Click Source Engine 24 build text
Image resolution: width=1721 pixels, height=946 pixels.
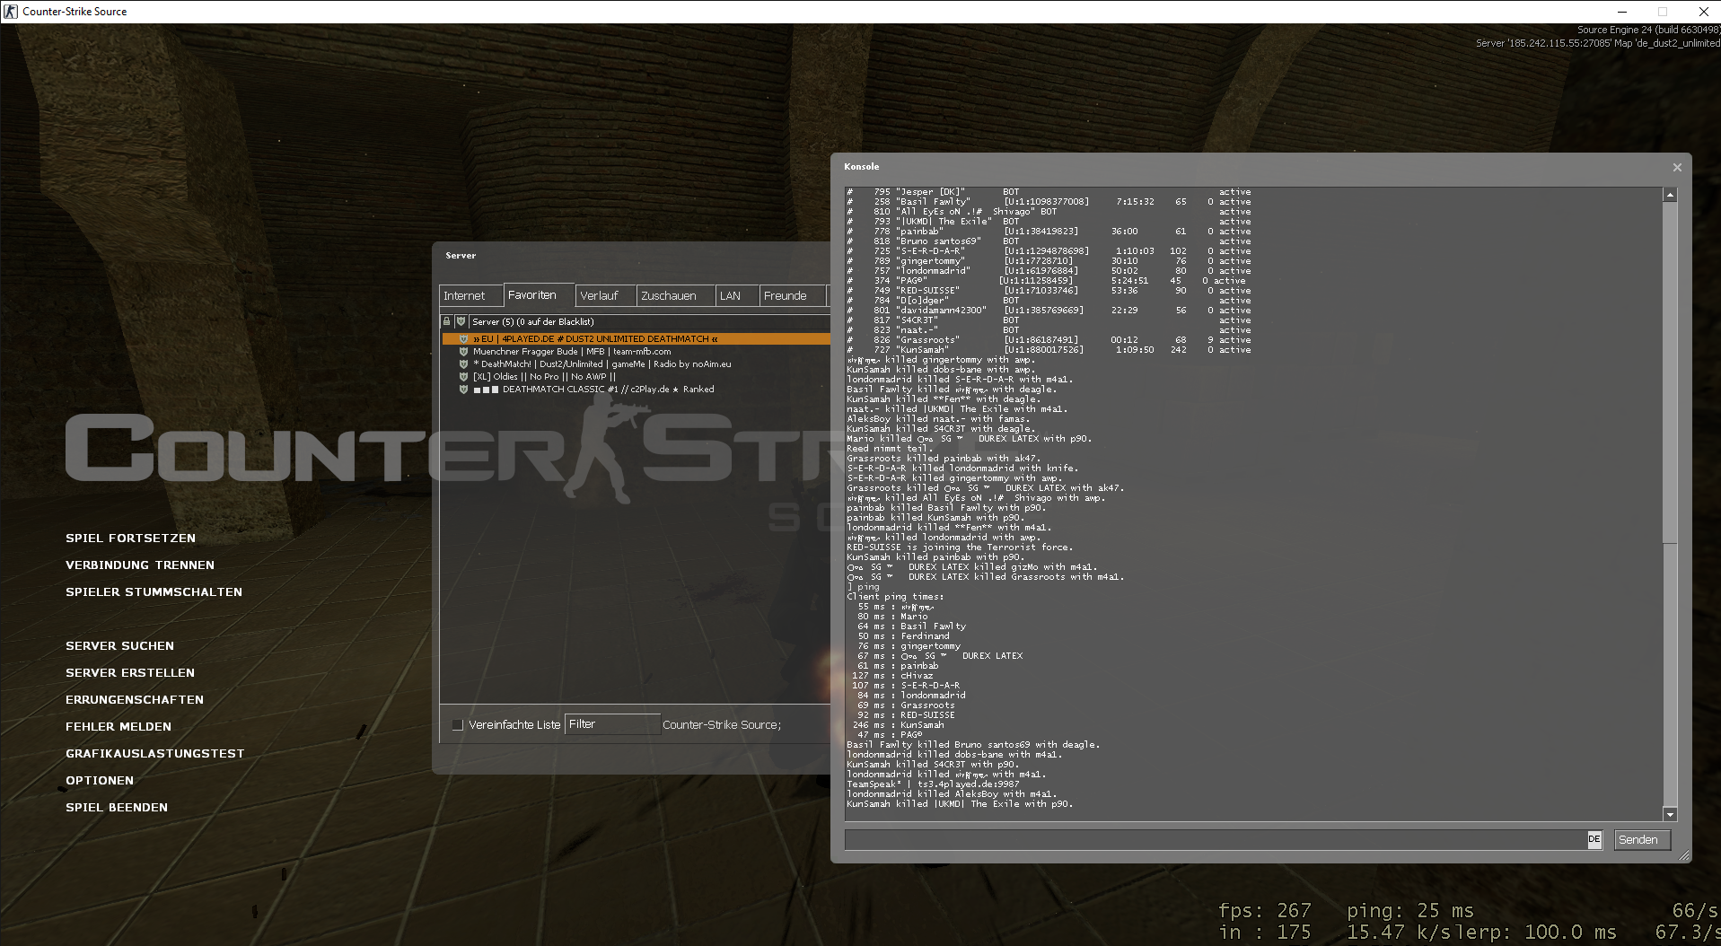pos(1648,30)
